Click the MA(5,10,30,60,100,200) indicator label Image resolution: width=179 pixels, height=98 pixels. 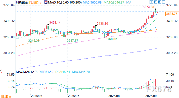coord(65,3)
